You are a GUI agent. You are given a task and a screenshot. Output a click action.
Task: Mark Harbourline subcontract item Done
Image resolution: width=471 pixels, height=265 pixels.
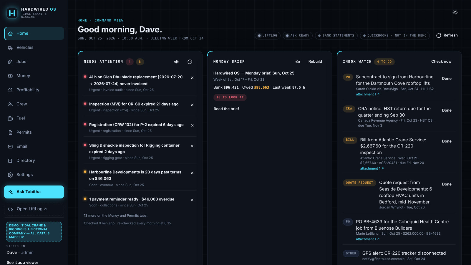pyautogui.click(x=447, y=79)
